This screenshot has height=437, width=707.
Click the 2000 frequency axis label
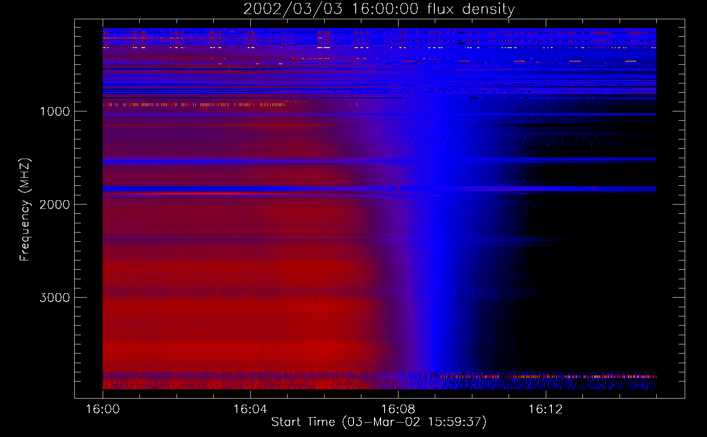point(55,205)
